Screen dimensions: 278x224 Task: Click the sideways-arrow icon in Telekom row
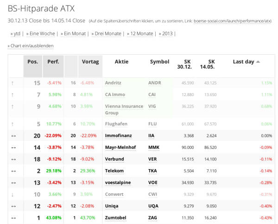pyautogui.click(x=13, y=171)
